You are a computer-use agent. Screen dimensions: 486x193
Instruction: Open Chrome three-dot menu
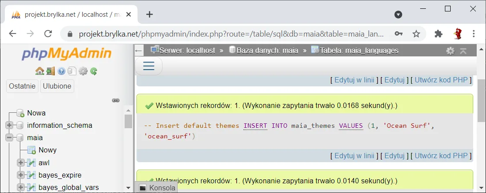pyautogui.click(x=474, y=33)
